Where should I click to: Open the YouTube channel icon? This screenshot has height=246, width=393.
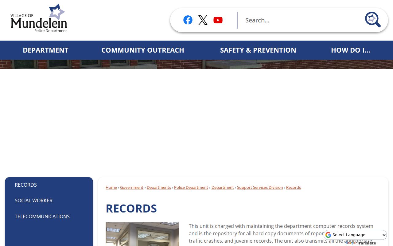point(218,20)
